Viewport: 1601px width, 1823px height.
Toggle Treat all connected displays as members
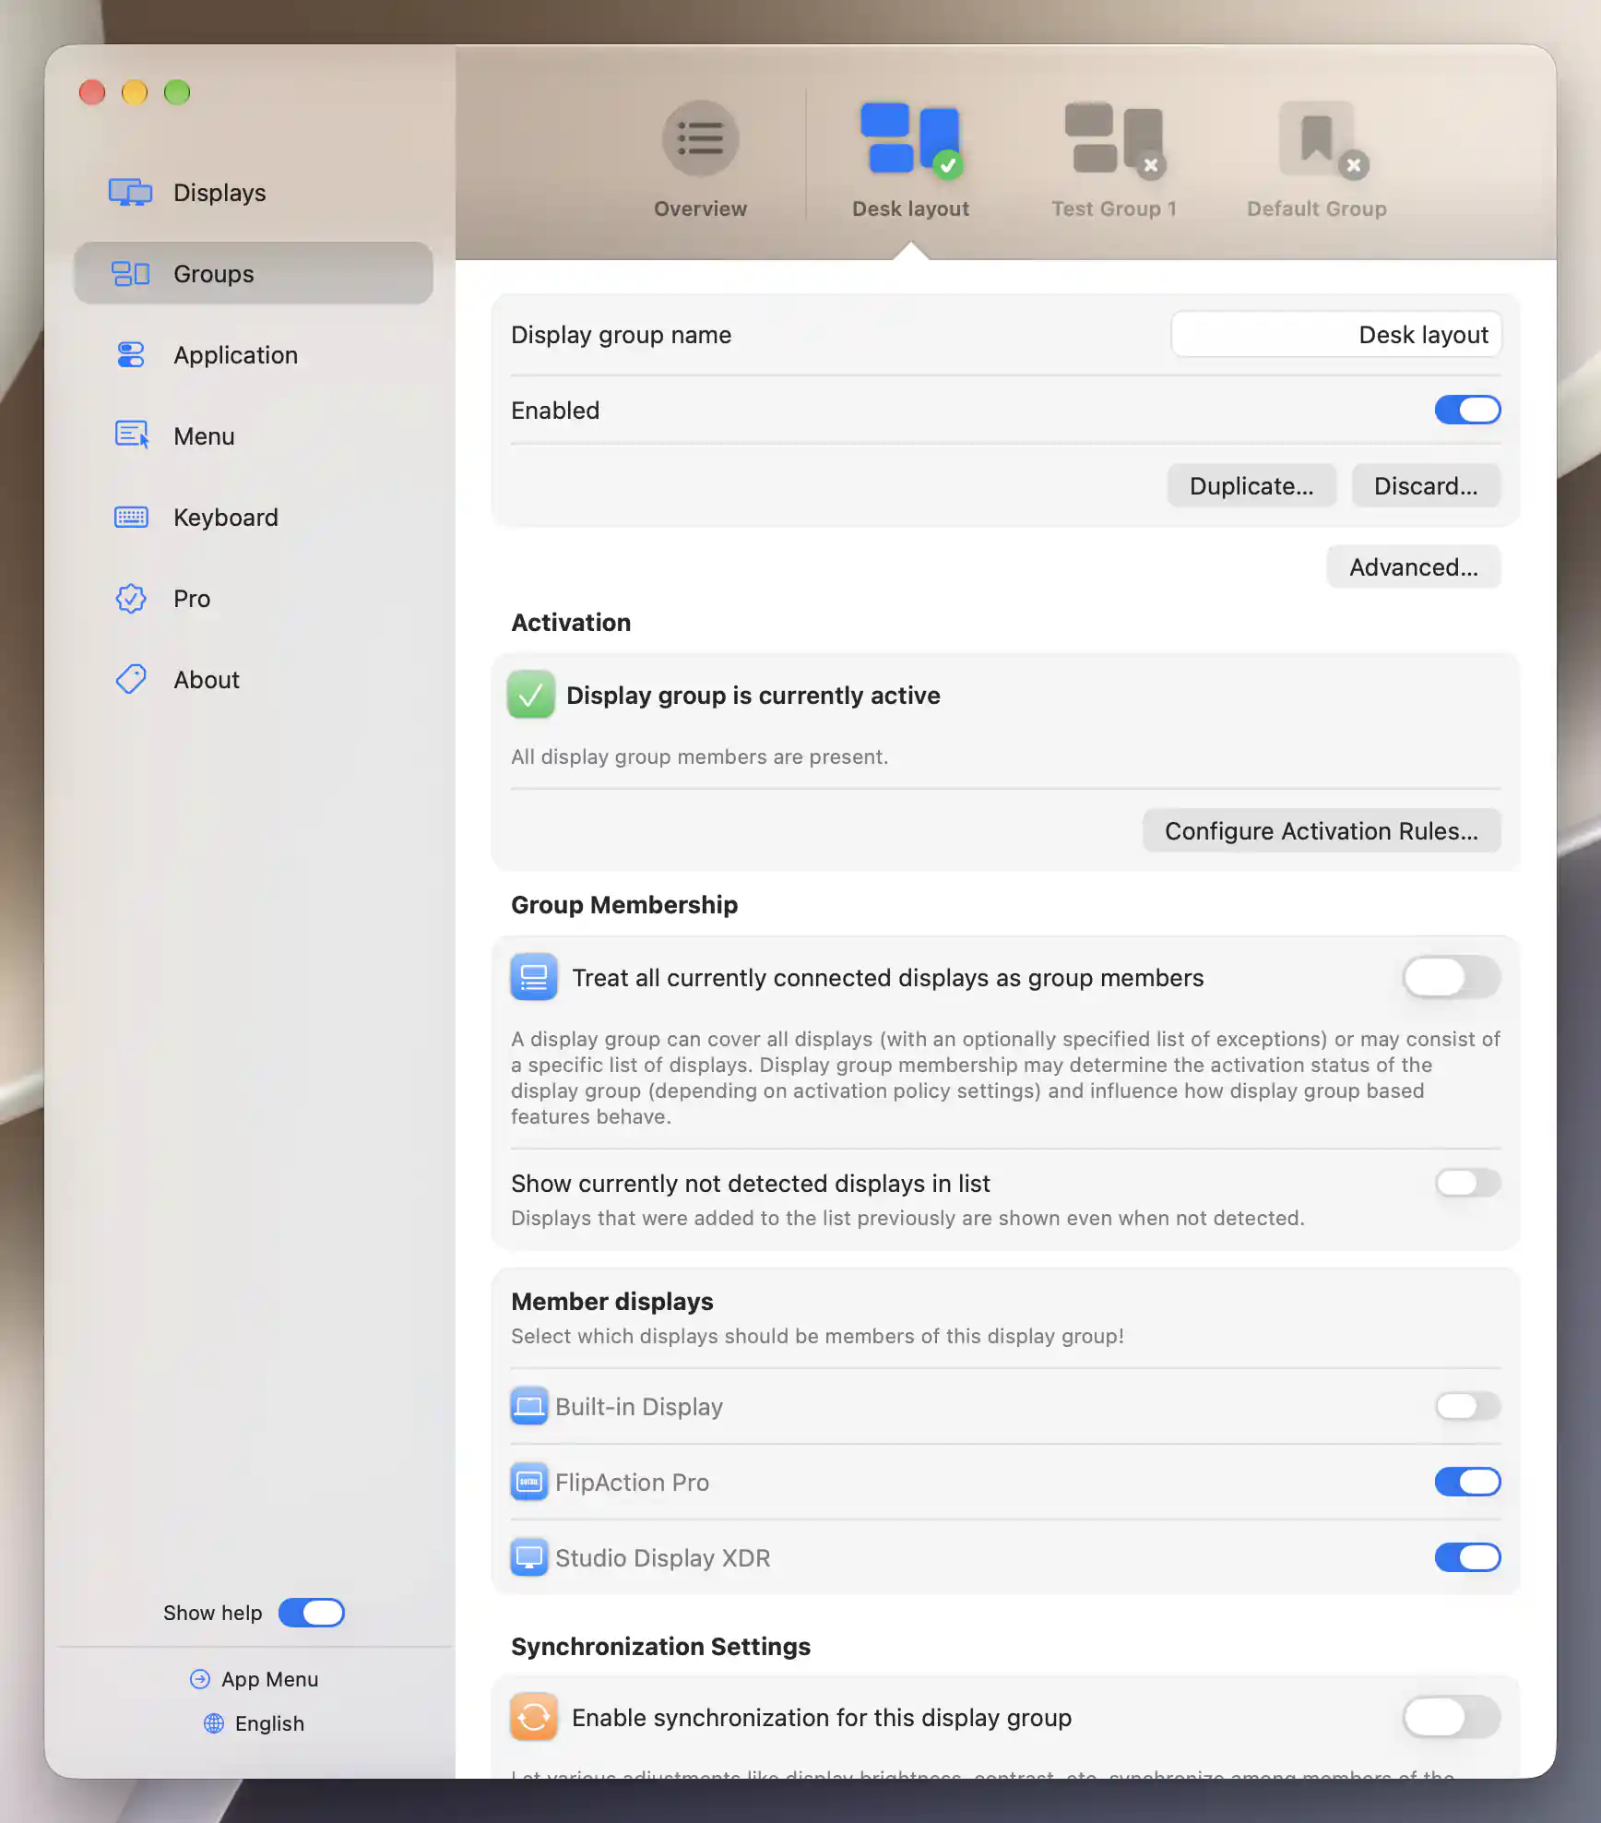[1452, 977]
